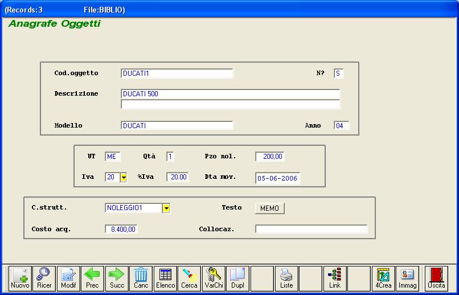Click the %Iva field showing 20.00

(x=178, y=177)
